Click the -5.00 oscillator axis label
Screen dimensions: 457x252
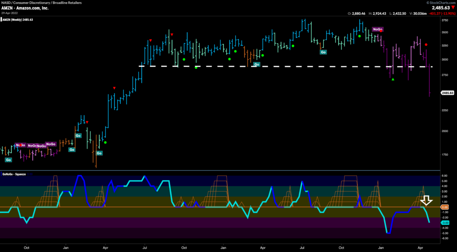(445, 233)
